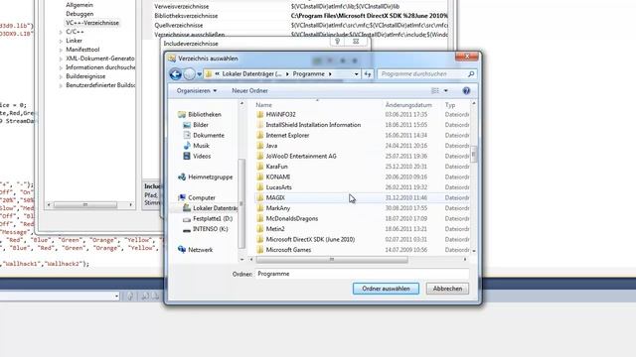This screenshot has width=636, height=357.
Task: Click Programme in the address breadcrumb
Action: [x=309, y=74]
